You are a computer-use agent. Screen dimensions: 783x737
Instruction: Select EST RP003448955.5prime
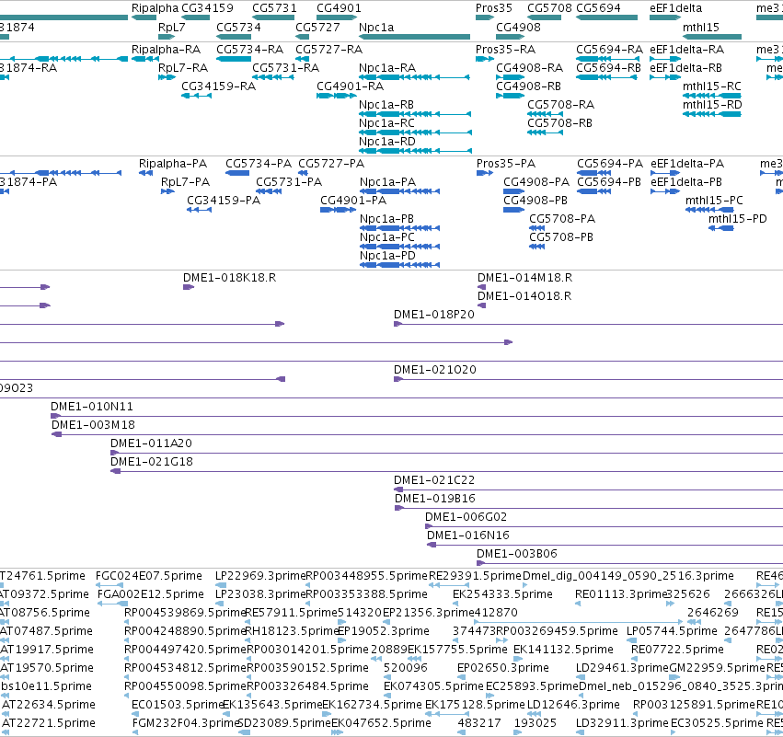point(366,576)
